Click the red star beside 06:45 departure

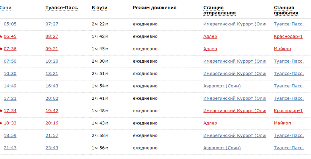click(1, 36)
